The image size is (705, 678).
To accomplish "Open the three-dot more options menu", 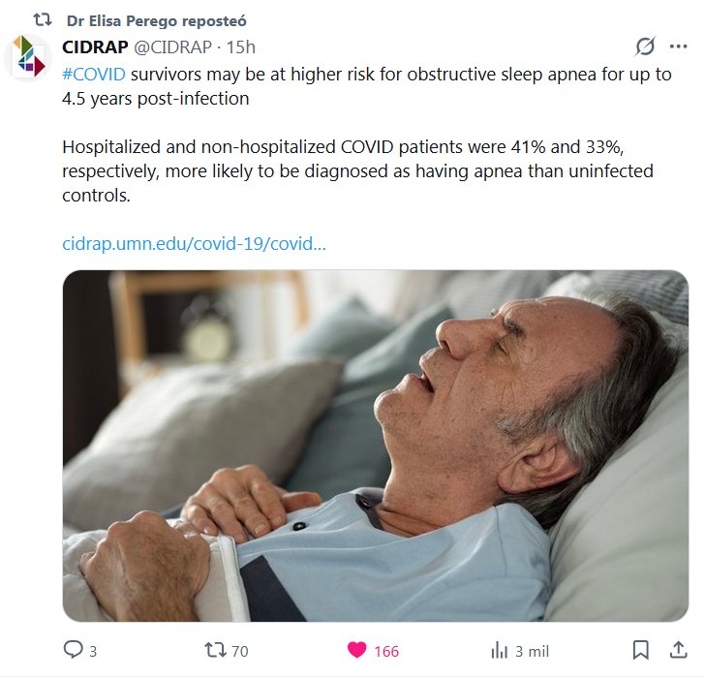I will 678,46.
